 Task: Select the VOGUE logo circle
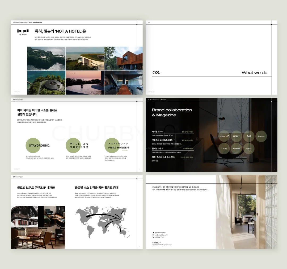[x=249, y=149]
